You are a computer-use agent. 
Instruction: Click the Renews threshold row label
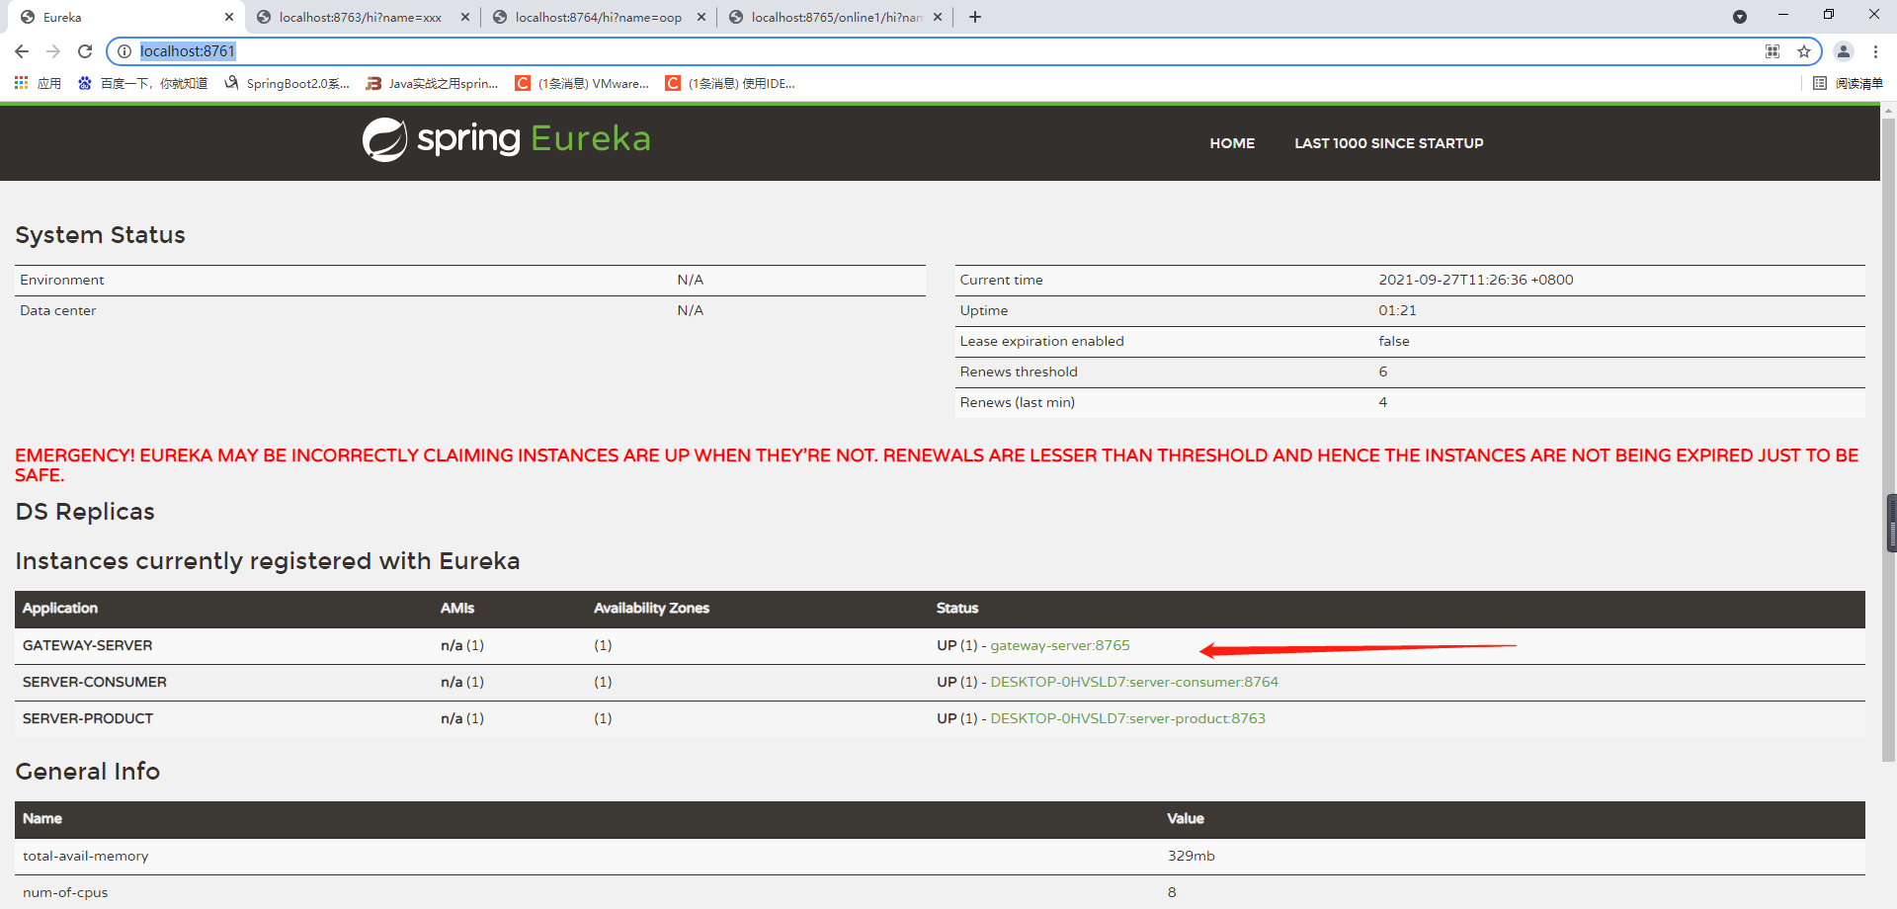pyautogui.click(x=1019, y=372)
